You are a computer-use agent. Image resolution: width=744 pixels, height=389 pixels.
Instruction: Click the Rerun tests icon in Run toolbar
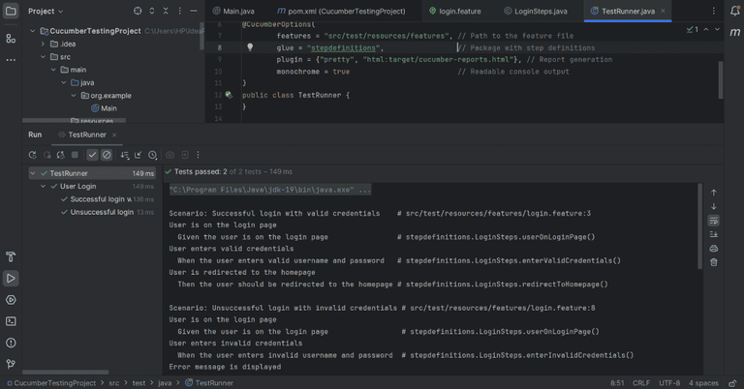pos(32,155)
